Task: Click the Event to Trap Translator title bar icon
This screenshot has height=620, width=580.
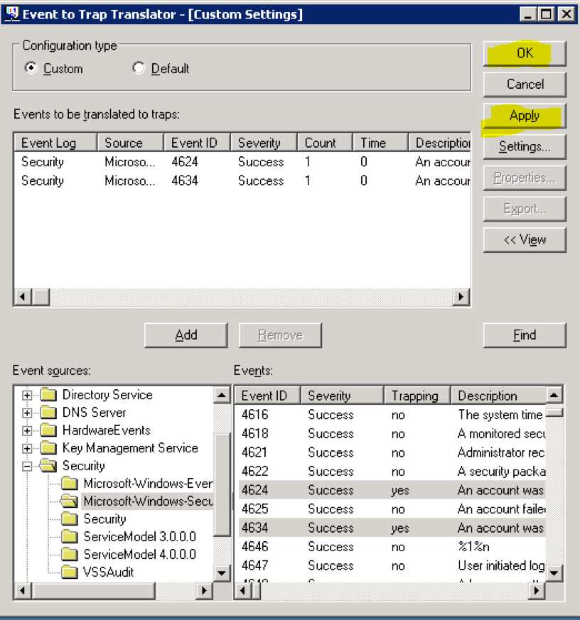Action: coord(13,13)
